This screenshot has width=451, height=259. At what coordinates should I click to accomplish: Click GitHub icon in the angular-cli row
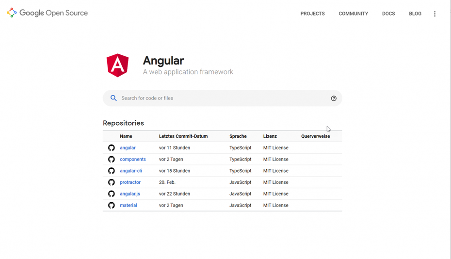click(x=112, y=171)
